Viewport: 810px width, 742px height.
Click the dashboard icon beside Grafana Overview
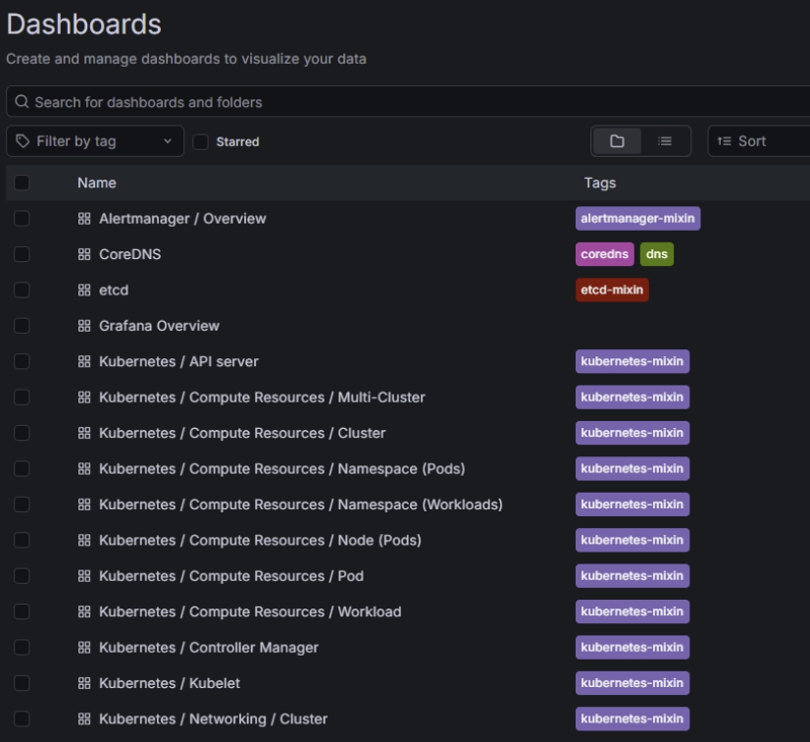(x=84, y=326)
